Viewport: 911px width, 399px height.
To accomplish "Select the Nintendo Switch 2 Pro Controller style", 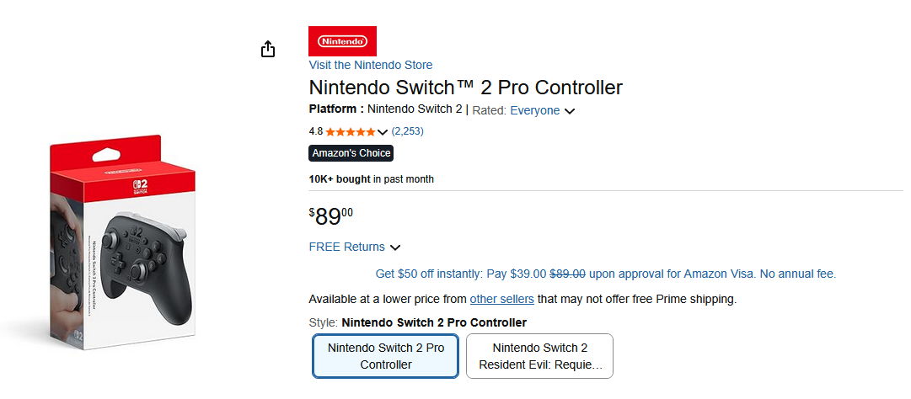I will [x=385, y=356].
